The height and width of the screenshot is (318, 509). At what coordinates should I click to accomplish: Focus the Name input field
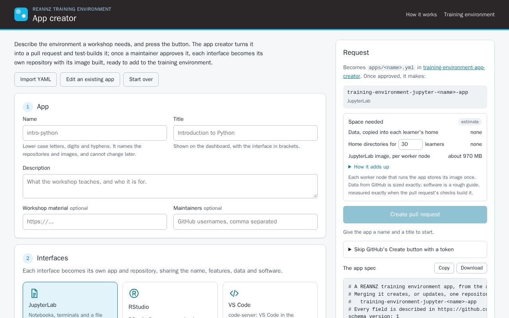point(95,133)
